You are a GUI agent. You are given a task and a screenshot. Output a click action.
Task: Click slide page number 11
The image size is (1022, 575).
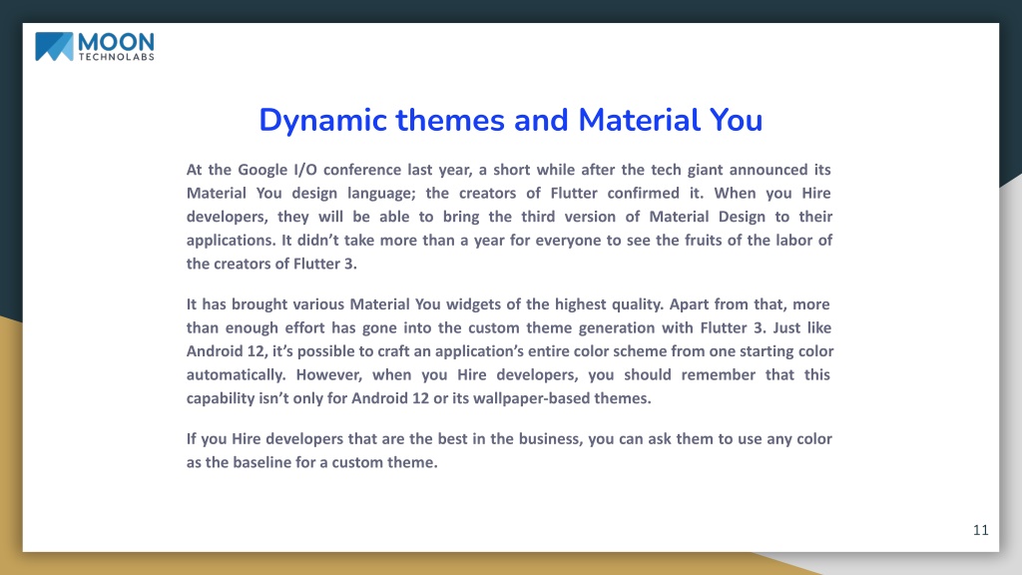[x=980, y=530]
